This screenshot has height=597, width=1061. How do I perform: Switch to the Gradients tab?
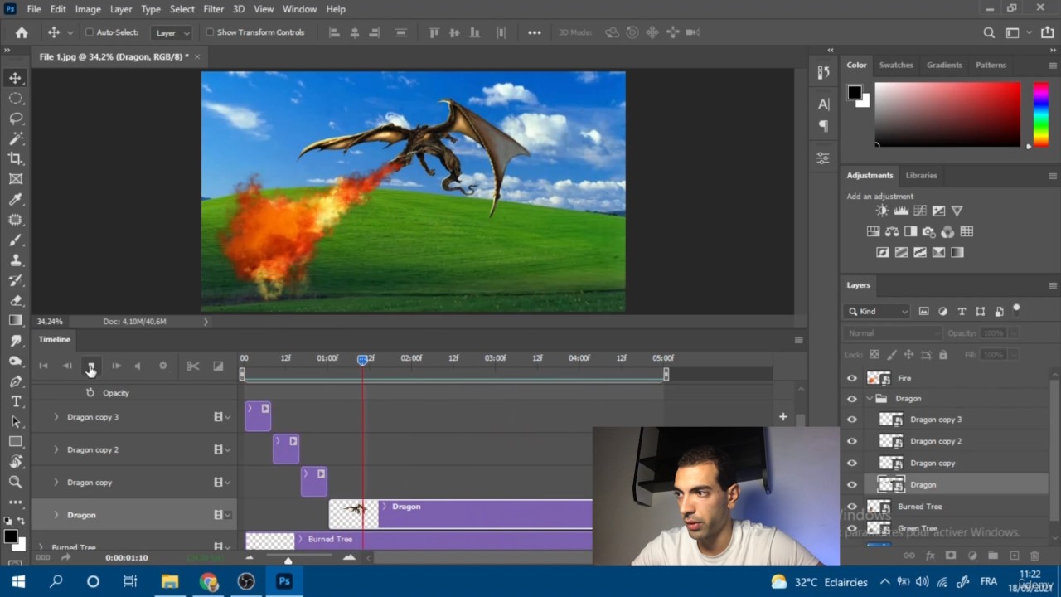point(944,65)
